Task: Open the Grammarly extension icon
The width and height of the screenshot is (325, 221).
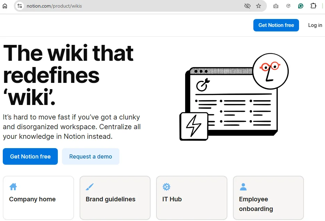Action: click(x=301, y=6)
